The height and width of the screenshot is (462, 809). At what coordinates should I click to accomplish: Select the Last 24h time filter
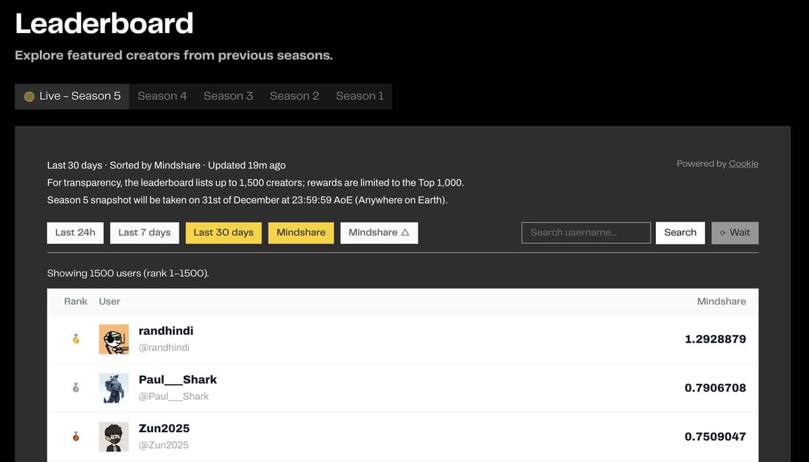pyautogui.click(x=75, y=232)
